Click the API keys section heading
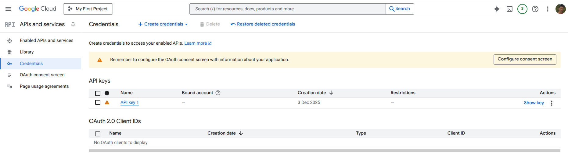 click(x=99, y=81)
